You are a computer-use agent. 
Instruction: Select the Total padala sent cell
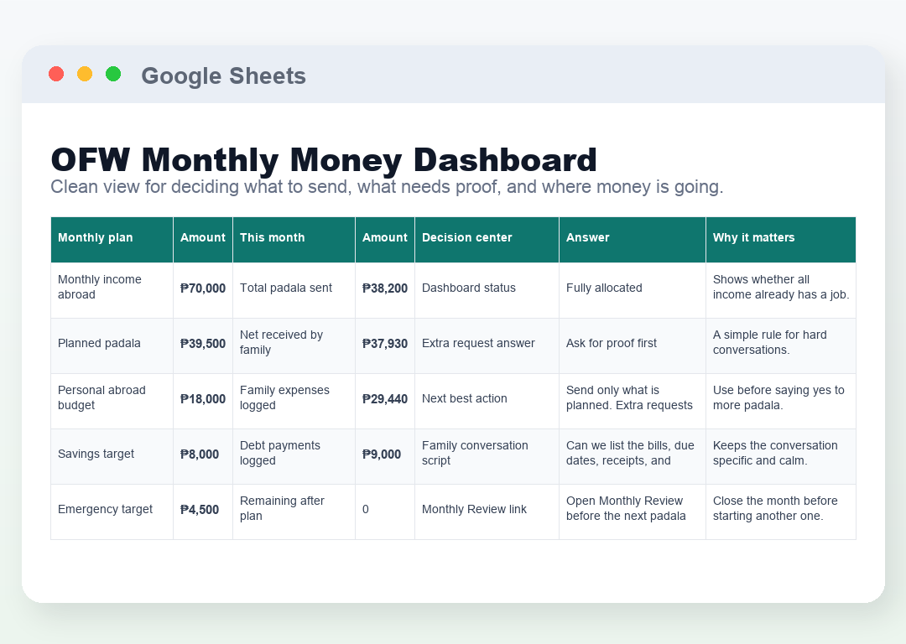294,290
